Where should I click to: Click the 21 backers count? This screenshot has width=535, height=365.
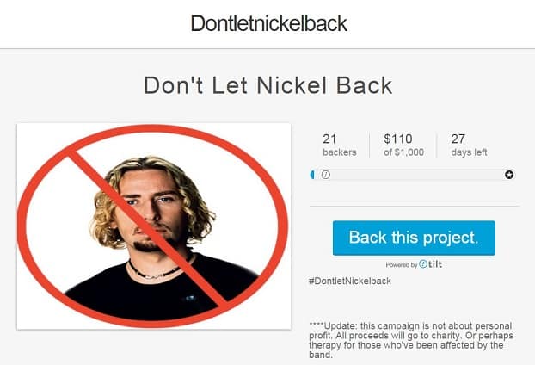tap(339, 145)
